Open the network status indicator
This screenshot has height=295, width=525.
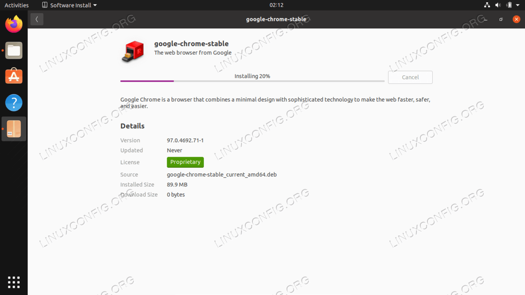click(x=487, y=5)
